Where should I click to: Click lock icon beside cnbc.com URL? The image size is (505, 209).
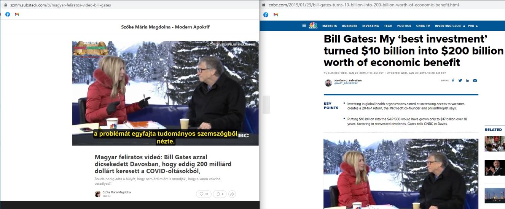(x=264, y=5)
